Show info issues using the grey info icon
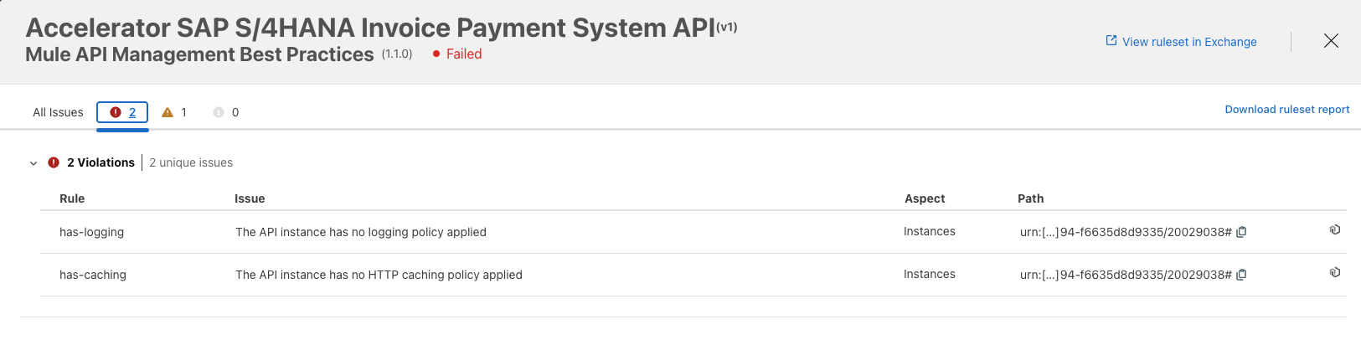This screenshot has width=1361, height=340. click(x=219, y=112)
